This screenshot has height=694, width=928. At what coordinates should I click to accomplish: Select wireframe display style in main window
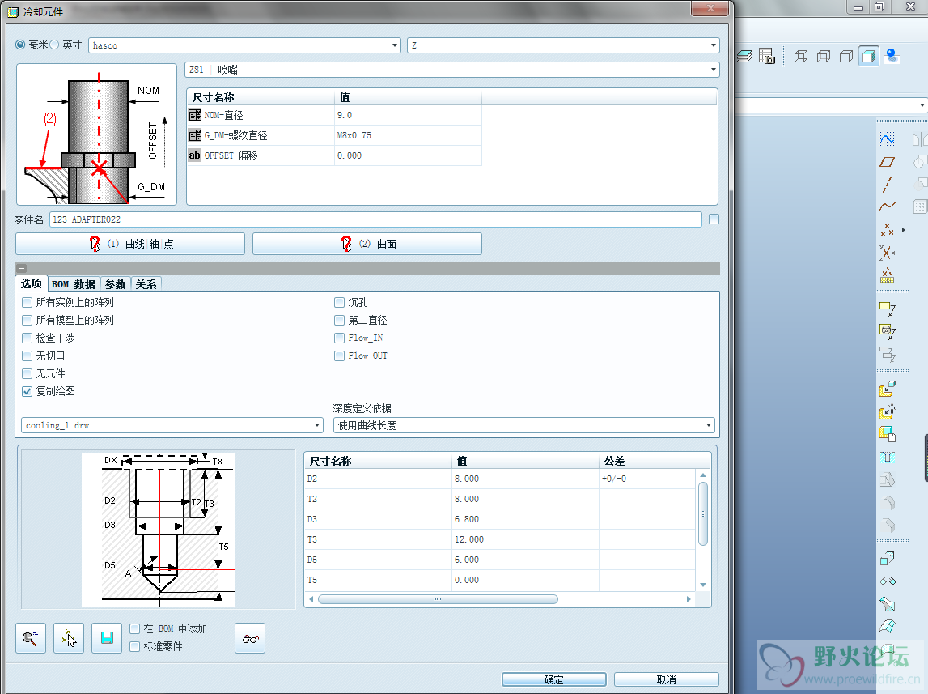pyautogui.click(x=801, y=56)
